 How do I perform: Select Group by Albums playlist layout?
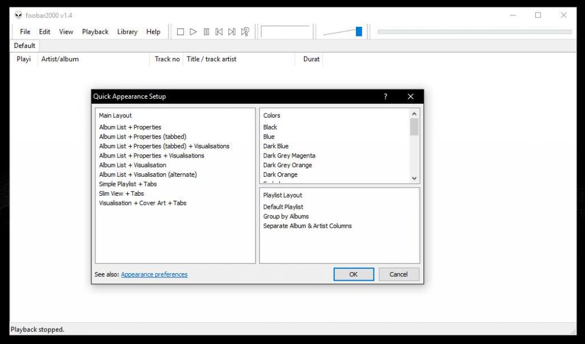pos(286,217)
